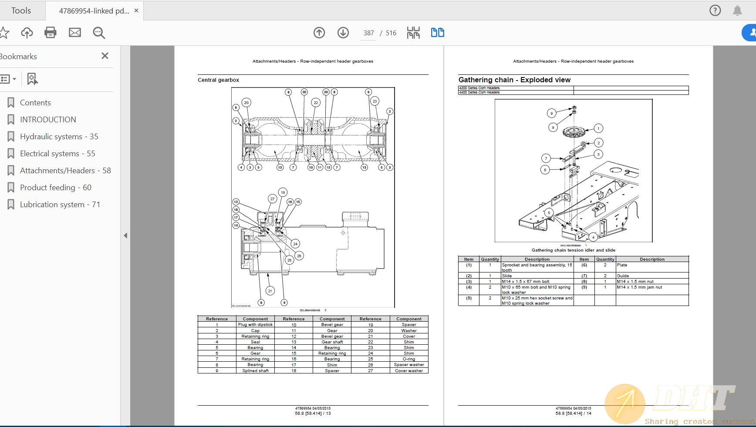Open the Lubrication system - 71 bookmark
756x427 pixels.
[60, 205]
